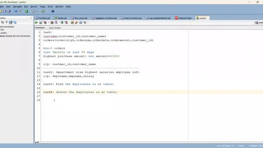Open the connection selector at toolbar right edge

click(x=259, y=23)
